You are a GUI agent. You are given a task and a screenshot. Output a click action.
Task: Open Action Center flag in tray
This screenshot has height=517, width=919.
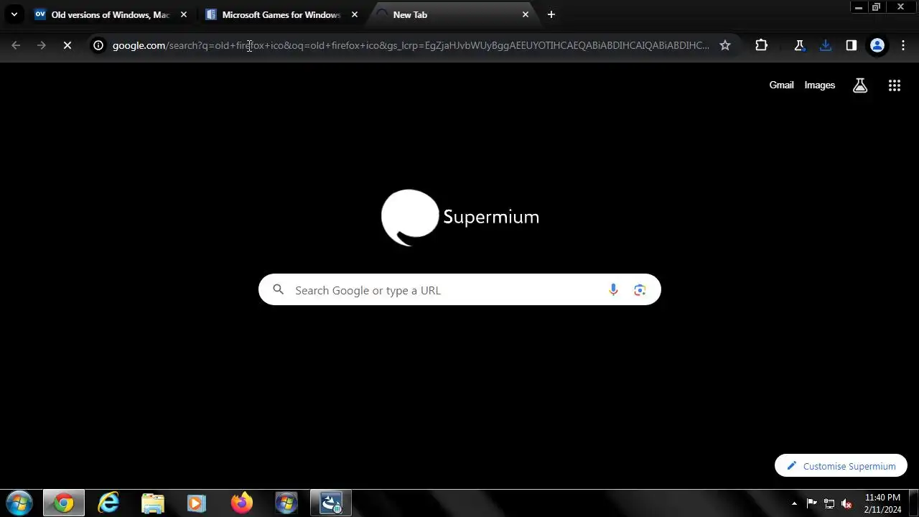[x=812, y=503]
